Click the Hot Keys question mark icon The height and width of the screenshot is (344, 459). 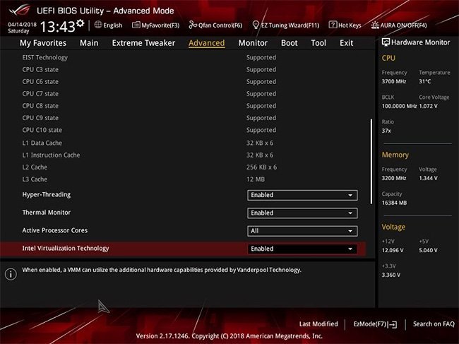[x=333, y=25]
